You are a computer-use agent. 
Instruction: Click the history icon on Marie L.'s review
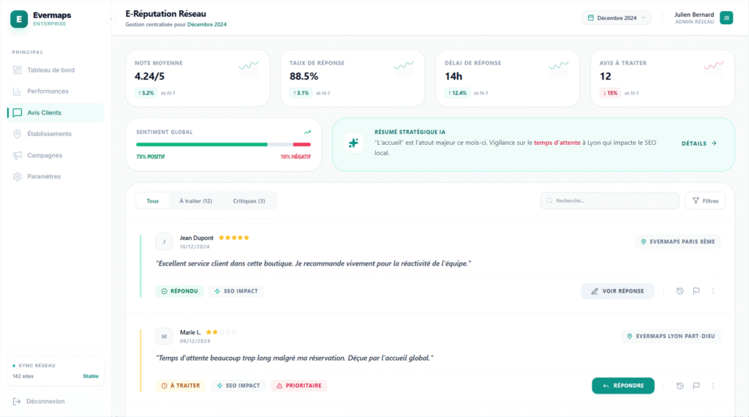click(680, 386)
